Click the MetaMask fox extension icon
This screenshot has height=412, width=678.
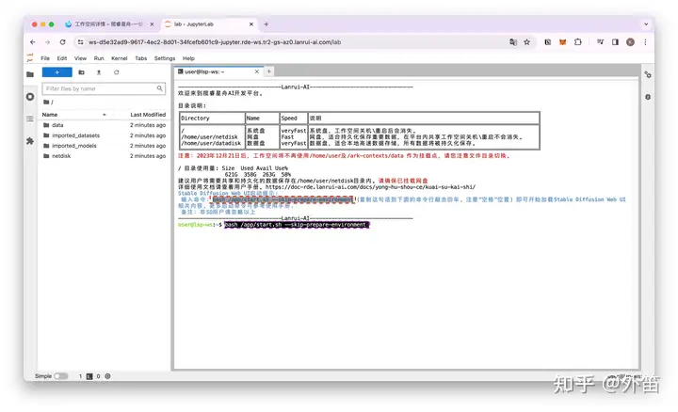click(562, 42)
